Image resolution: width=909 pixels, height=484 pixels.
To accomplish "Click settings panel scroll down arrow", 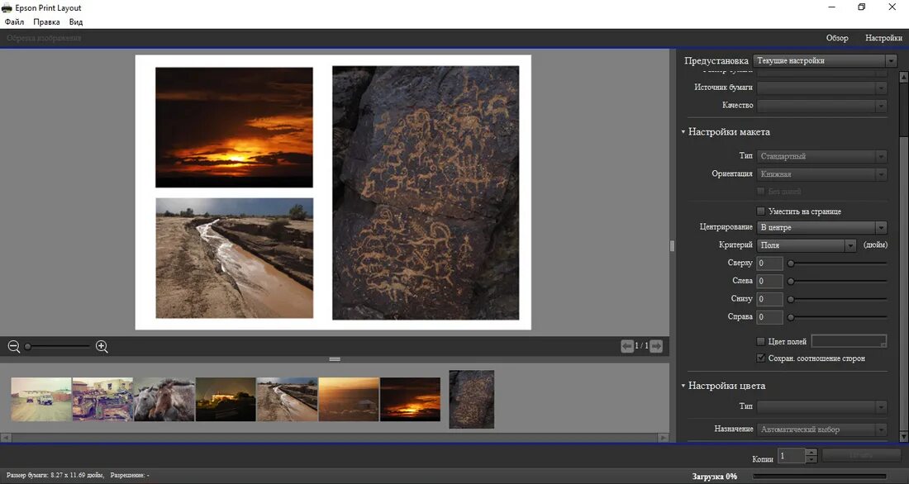I will [903, 436].
